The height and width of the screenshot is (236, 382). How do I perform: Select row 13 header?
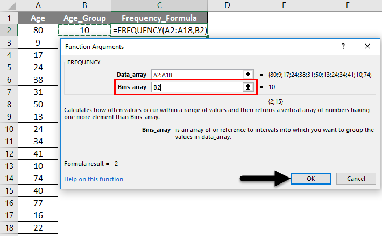click(x=9, y=166)
